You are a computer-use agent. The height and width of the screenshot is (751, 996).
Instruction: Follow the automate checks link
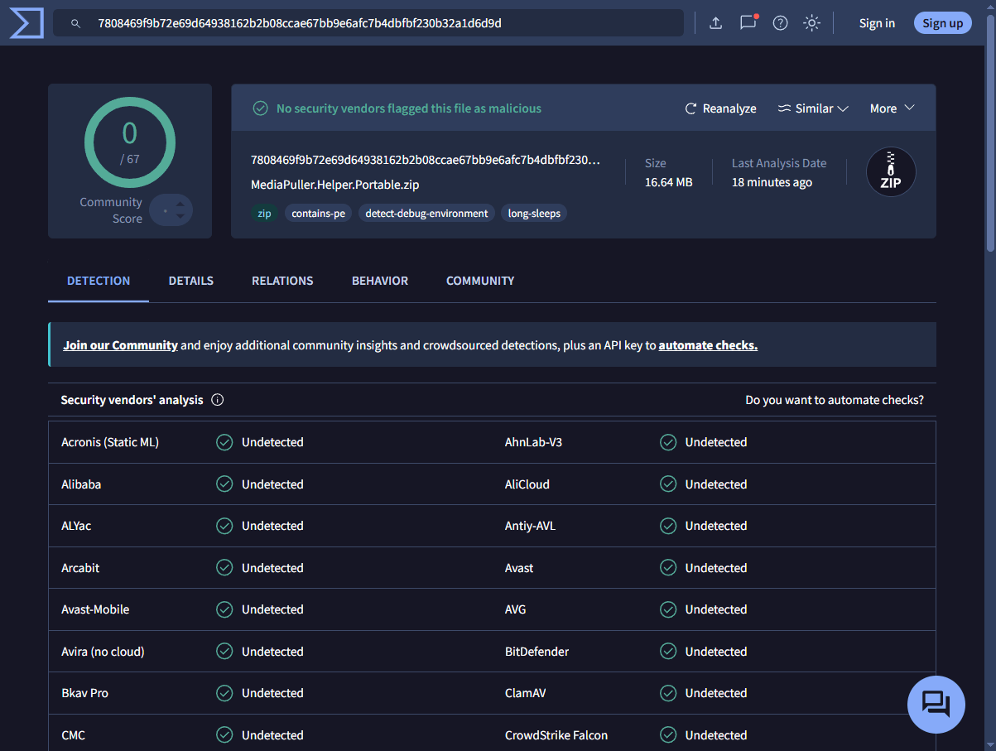[708, 345]
